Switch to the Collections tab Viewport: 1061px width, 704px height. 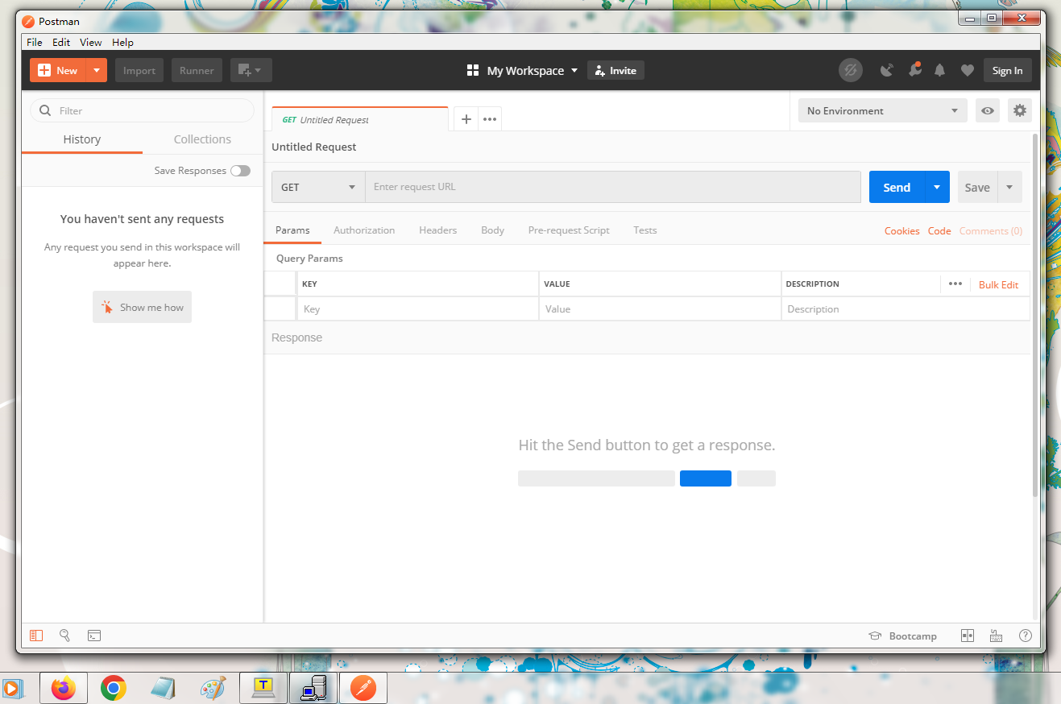pyautogui.click(x=202, y=139)
